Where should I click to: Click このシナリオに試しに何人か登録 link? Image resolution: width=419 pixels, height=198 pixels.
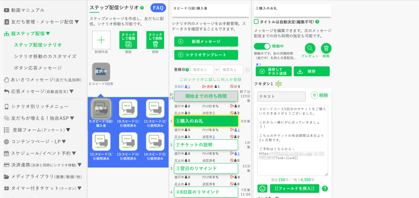pyautogui.click(x=211, y=80)
